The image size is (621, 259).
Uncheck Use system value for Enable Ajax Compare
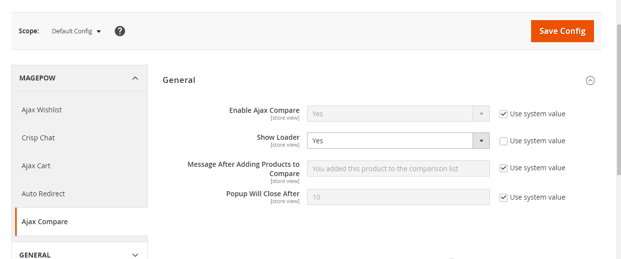pos(504,114)
